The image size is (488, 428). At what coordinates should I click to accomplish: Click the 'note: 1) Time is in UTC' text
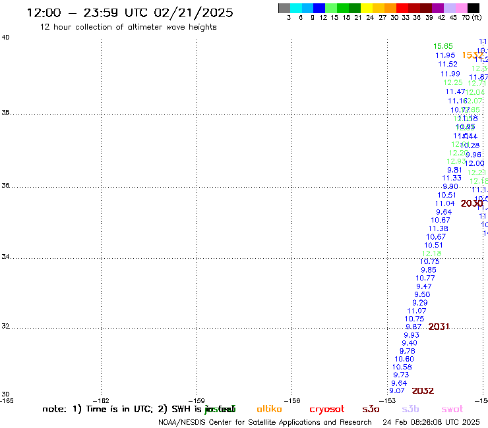[x=98, y=409]
